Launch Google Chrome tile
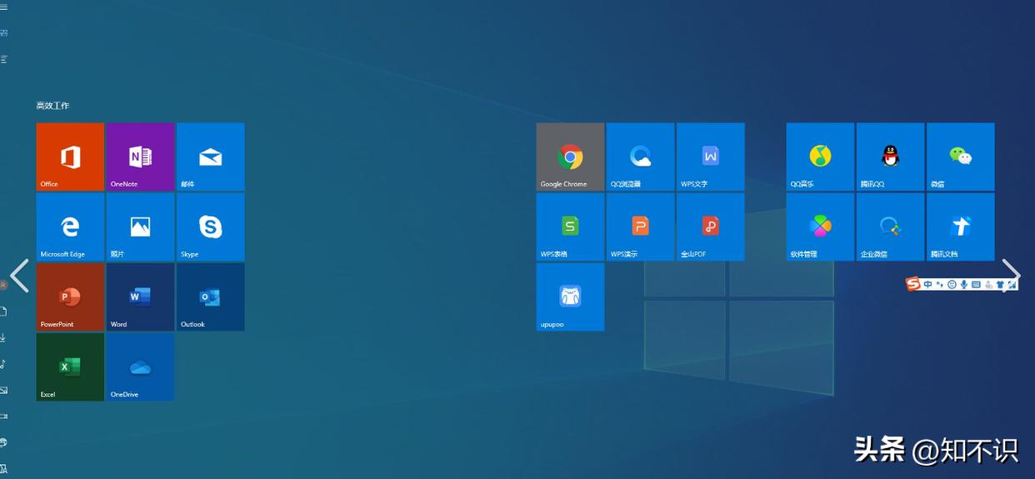 tap(570, 157)
